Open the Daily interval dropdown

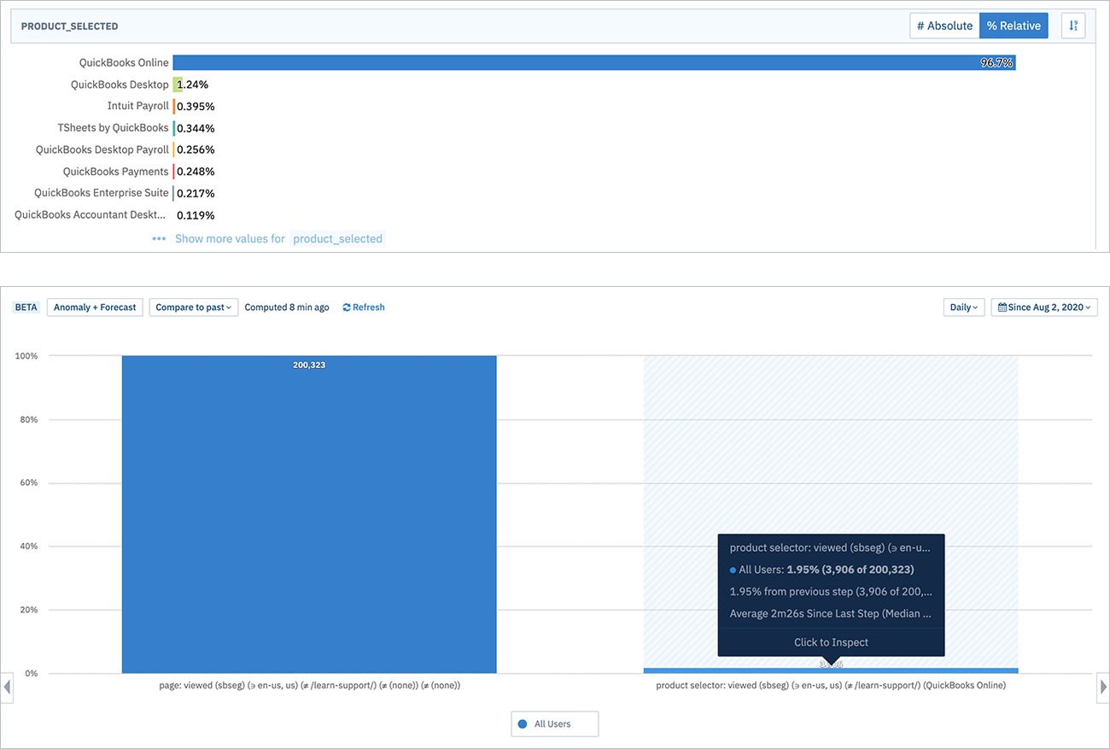click(x=964, y=307)
